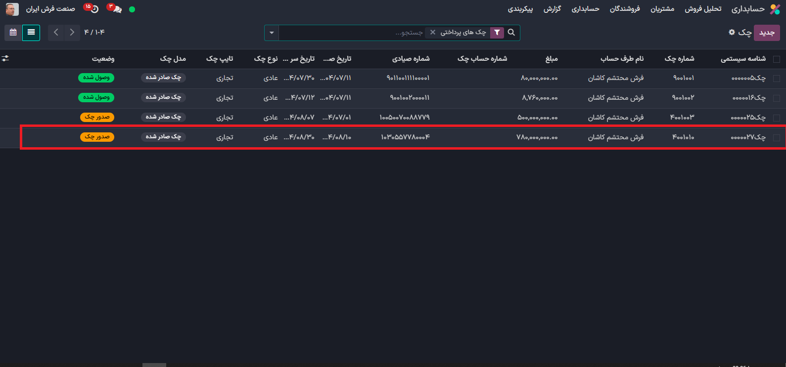
Task: Tick the select-all header checkbox
Action: click(777, 59)
